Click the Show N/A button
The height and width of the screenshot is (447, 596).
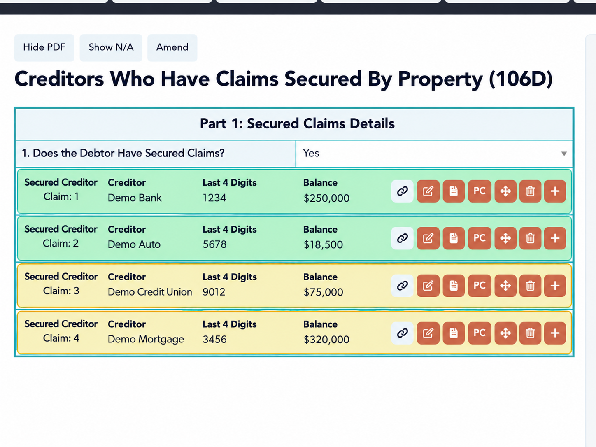(111, 48)
